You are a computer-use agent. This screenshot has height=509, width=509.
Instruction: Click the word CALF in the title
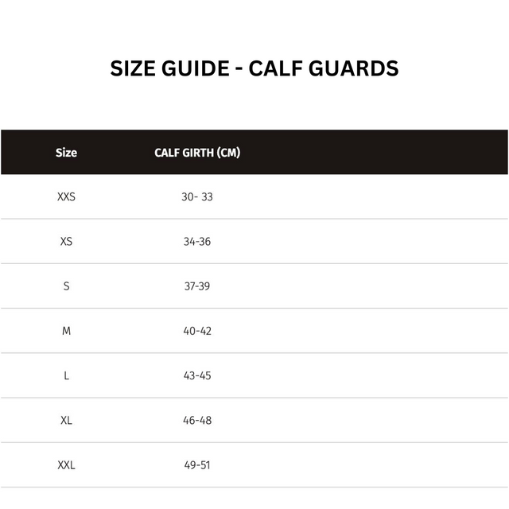(276, 68)
